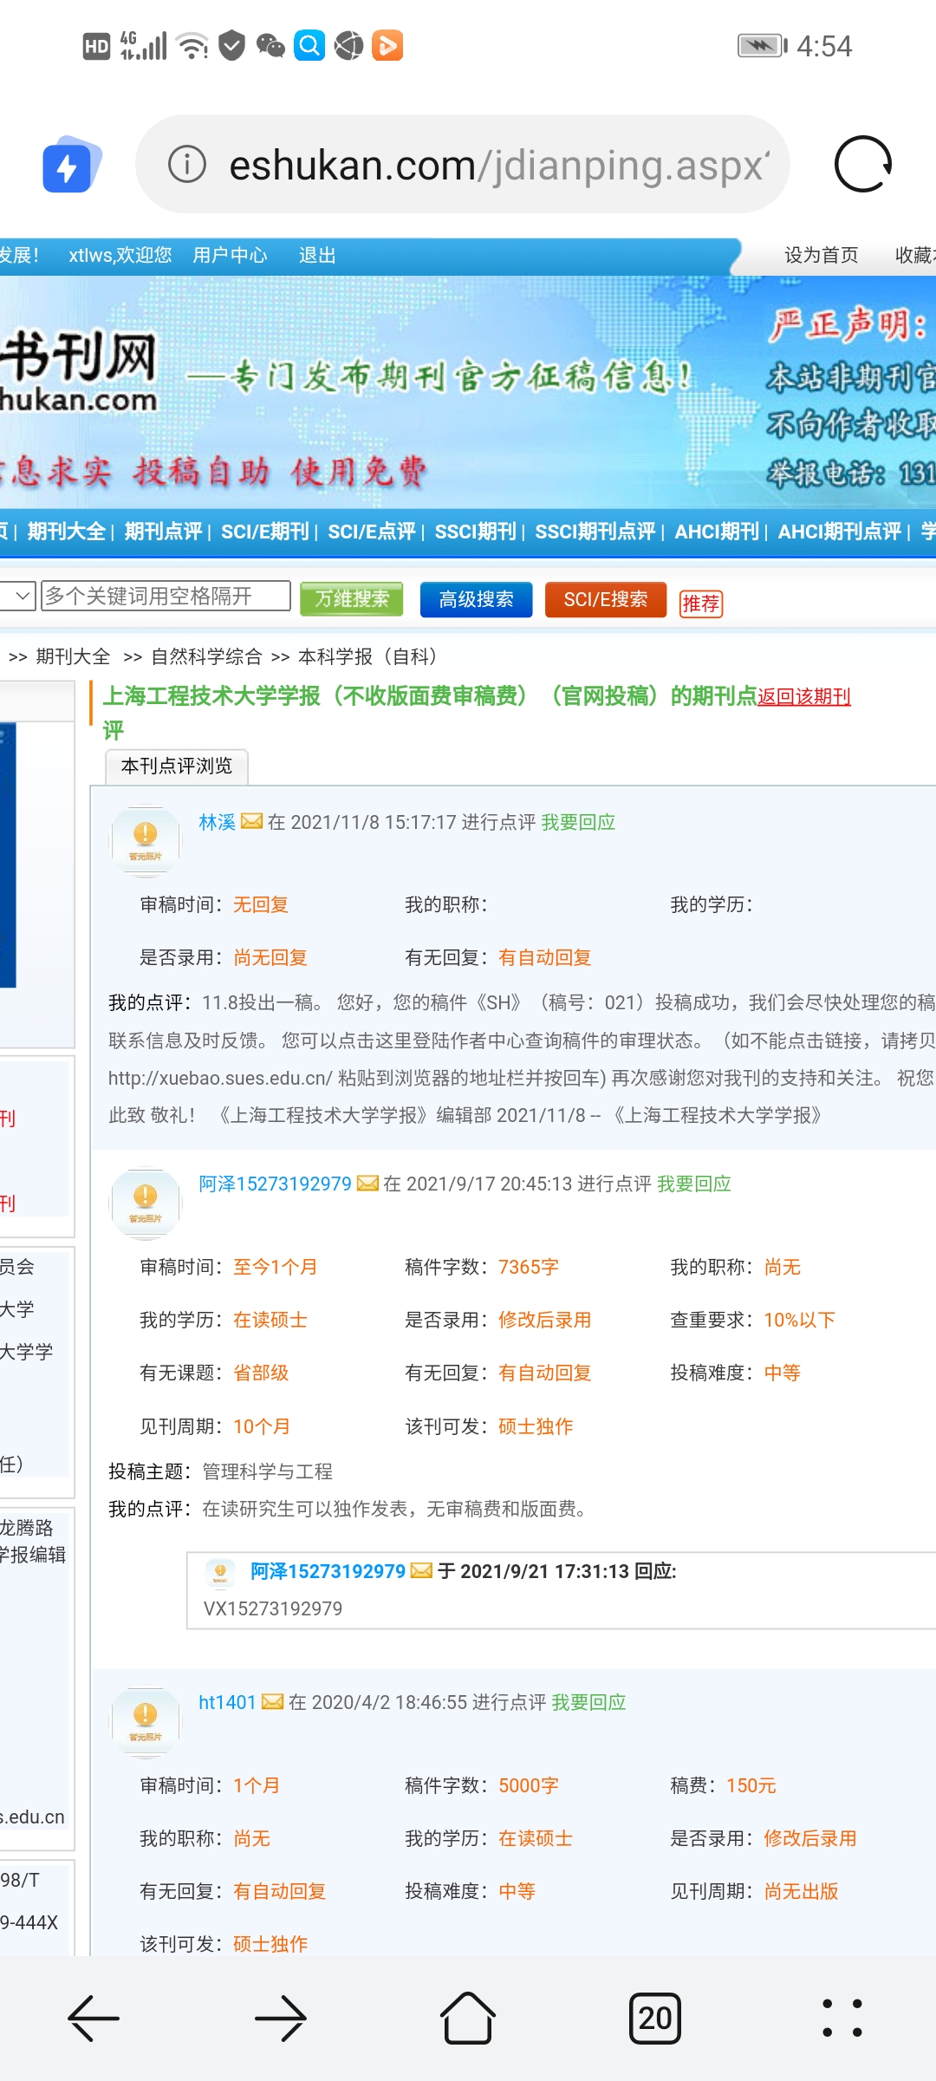Click the project value 省部级
936x2081 pixels.
[261, 1373]
